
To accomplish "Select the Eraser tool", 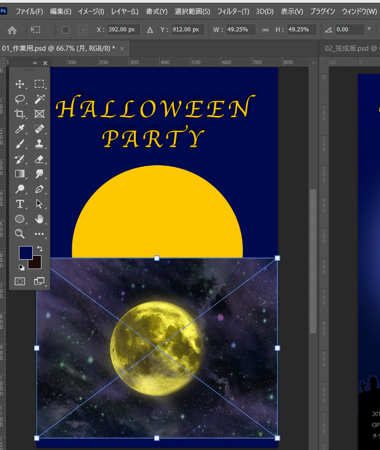I will pyautogui.click(x=39, y=159).
